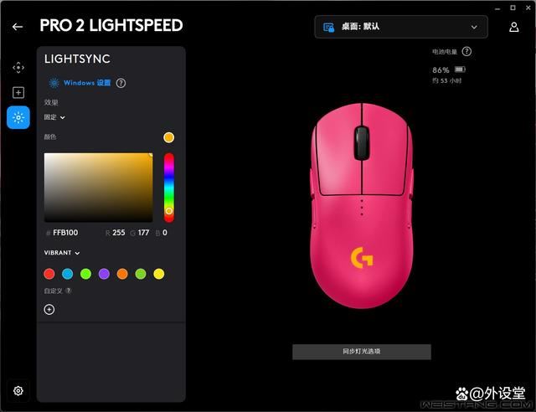The height and width of the screenshot is (412, 536).
Task: Click the rainbow hue slider bar
Action: click(x=169, y=188)
